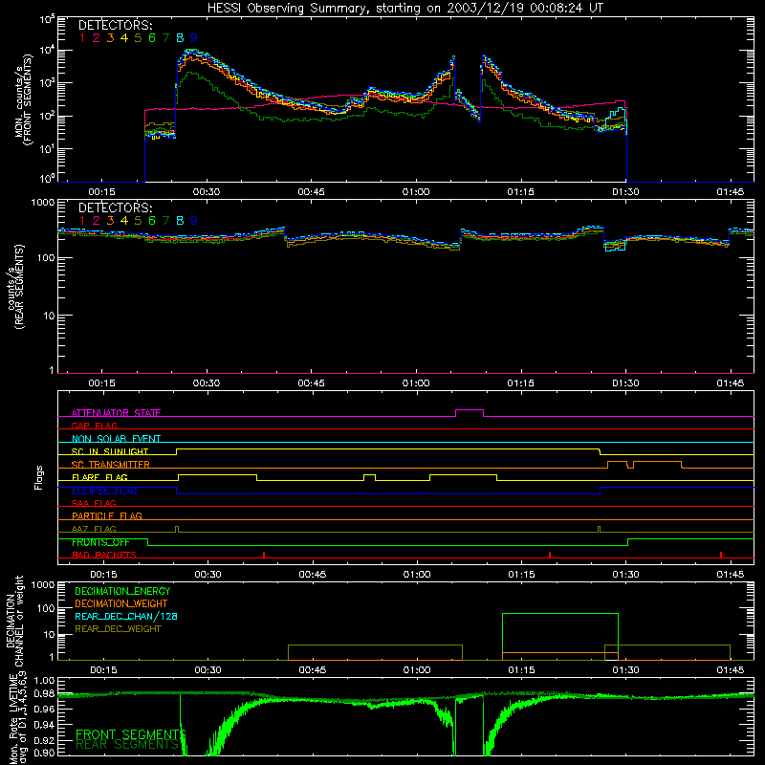The width and height of the screenshot is (765, 765).
Task: Click the vertical Flags axis label
Action: (x=39, y=477)
